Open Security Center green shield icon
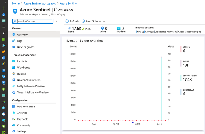The height and width of the screenshot is (134, 205). 4,126
